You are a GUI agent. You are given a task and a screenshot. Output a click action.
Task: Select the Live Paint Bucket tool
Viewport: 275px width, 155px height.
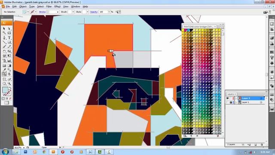pyautogui.click(x=4, y=74)
